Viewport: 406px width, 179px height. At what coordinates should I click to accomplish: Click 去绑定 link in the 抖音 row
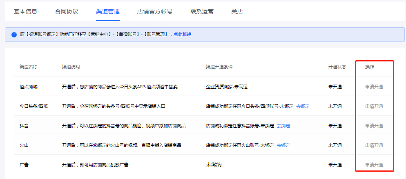coord(283,126)
